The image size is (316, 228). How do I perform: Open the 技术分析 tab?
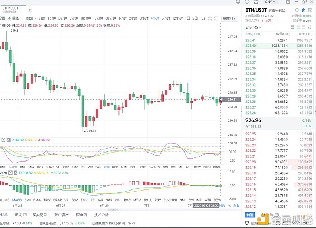[x=101, y=215]
